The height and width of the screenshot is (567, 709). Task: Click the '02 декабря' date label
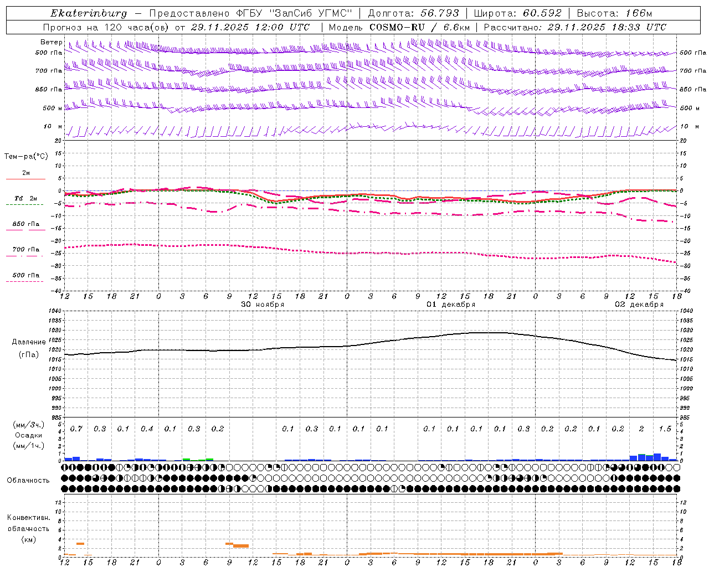[x=639, y=305]
